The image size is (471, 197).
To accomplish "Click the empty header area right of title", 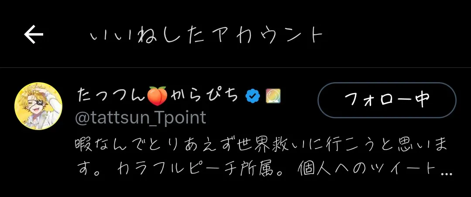I will pos(396,34).
